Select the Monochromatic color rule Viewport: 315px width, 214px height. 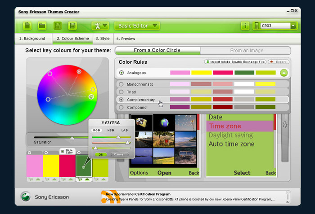pyautogui.click(x=121, y=84)
